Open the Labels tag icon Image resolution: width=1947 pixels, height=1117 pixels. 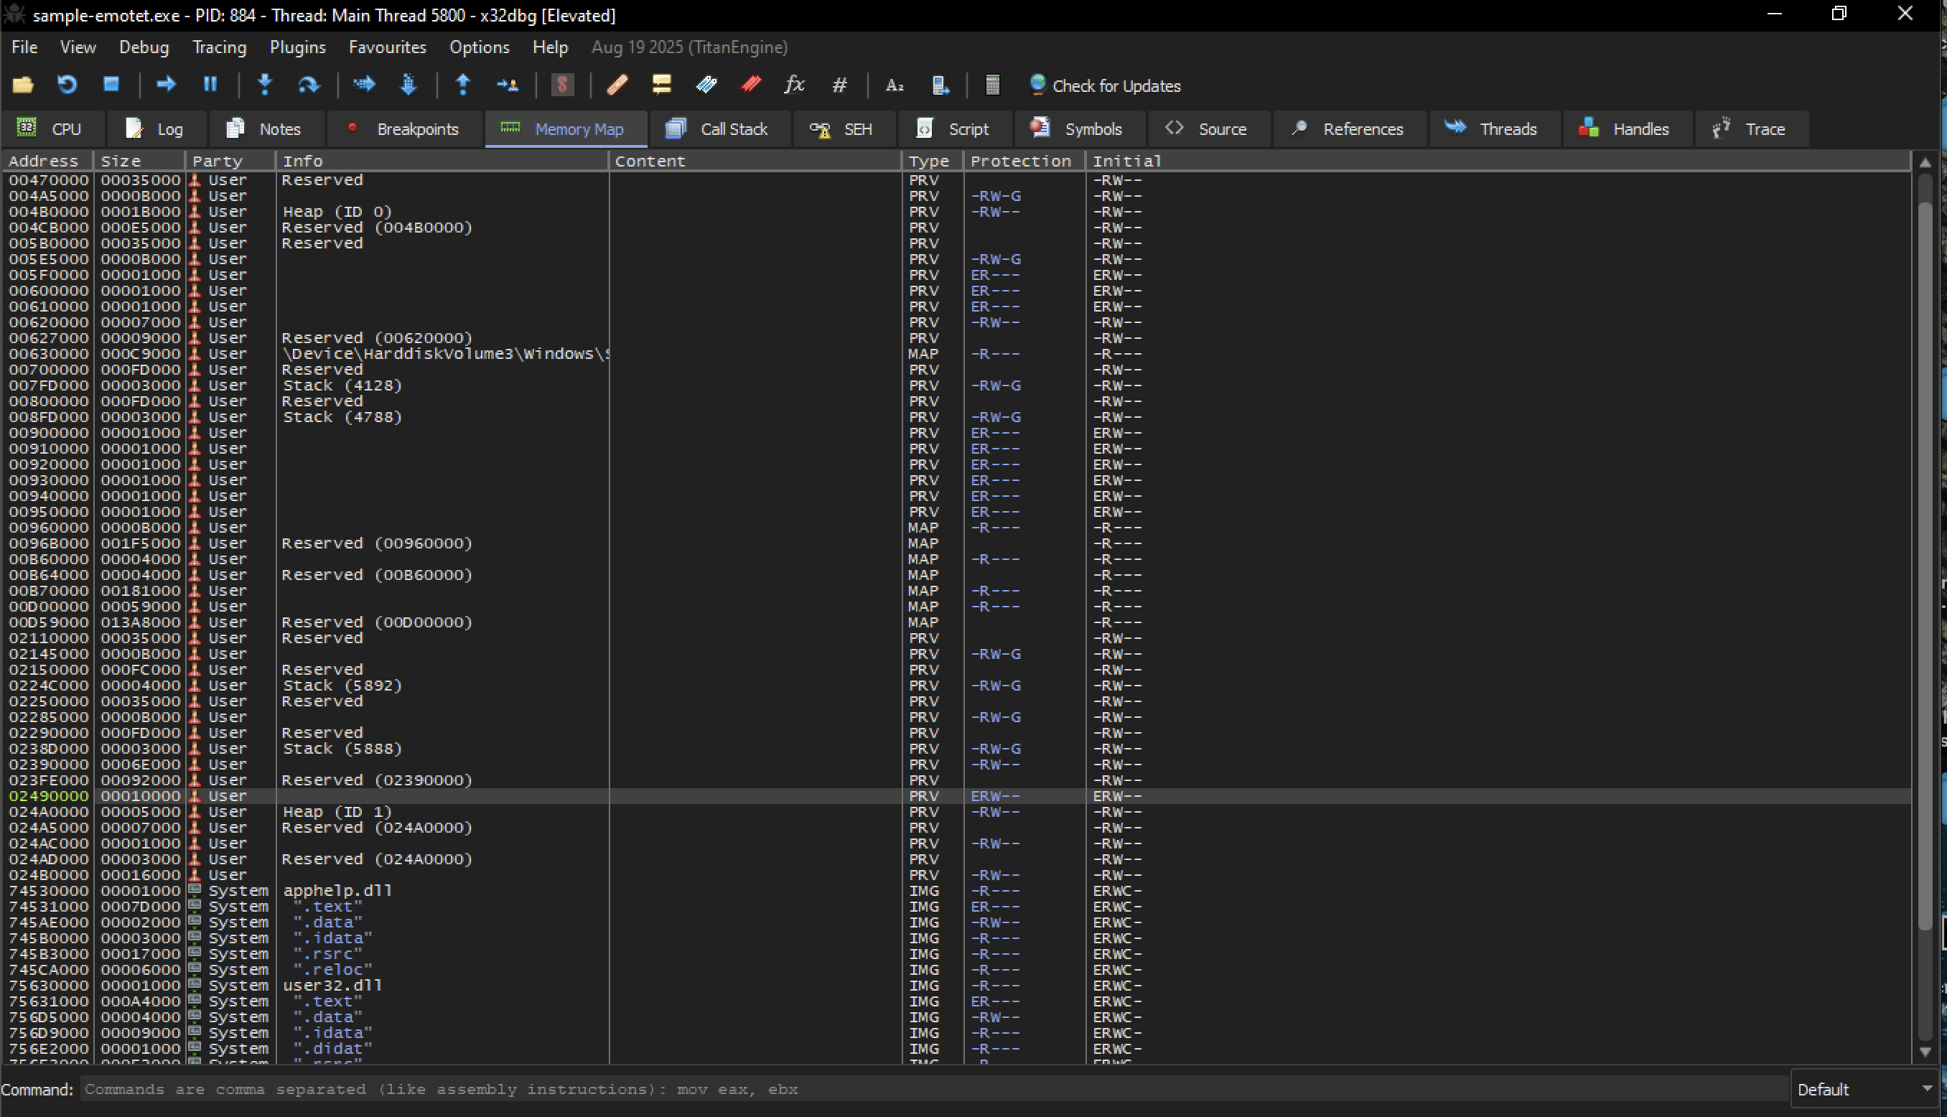click(x=706, y=85)
